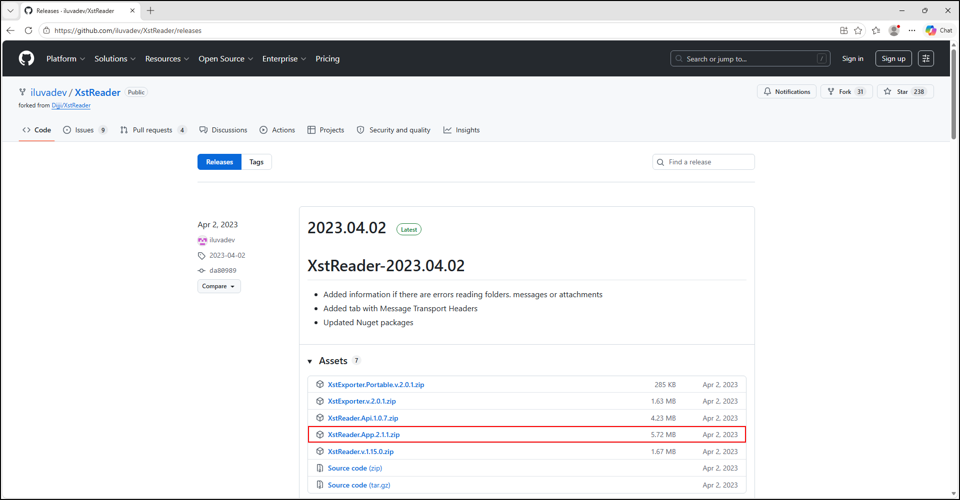Open the Actions tab
This screenshot has width=960, height=500.
point(277,130)
